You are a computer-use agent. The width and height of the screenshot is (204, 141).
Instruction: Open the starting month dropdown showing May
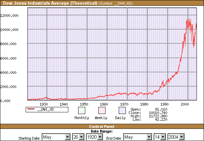click(x=56, y=137)
